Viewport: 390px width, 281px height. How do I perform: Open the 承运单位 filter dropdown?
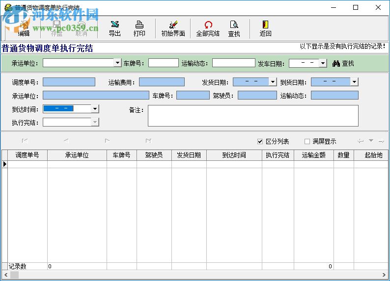click(x=117, y=63)
